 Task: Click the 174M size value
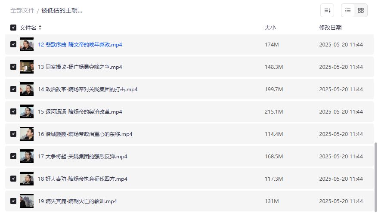(x=272, y=45)
